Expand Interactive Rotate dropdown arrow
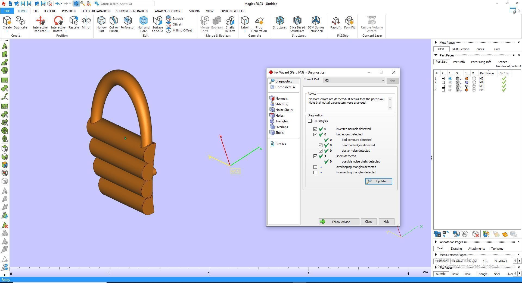522x283 pixels. point(66,31)
